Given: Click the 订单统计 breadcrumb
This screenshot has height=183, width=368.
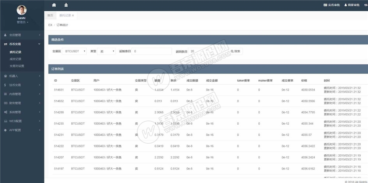Looking at the screenshot, I should point(63,25).
